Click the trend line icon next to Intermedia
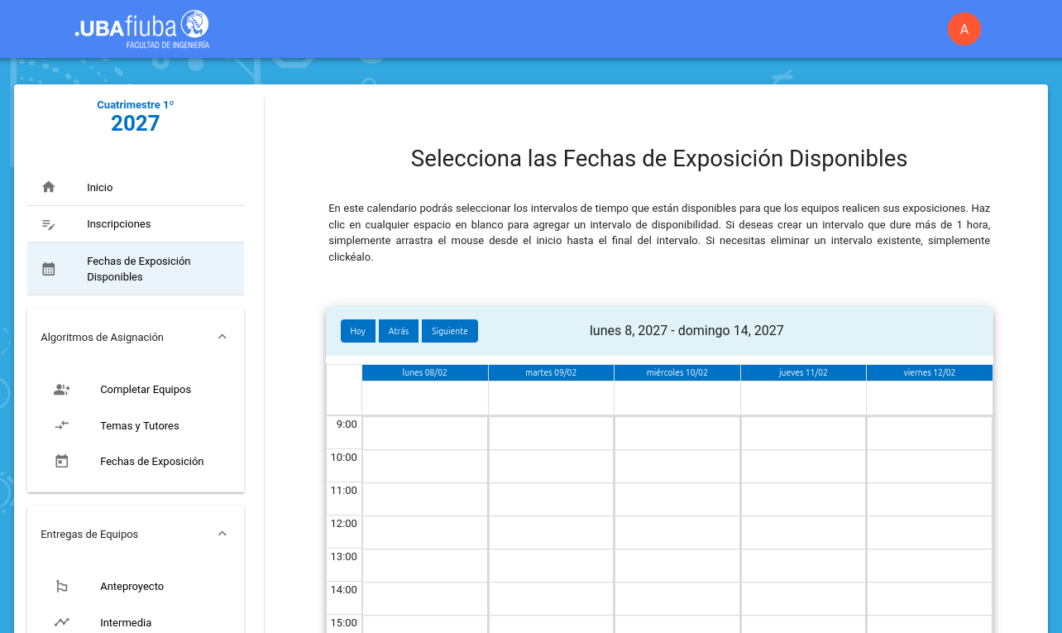Screen dimensions: 1062x633 [x=62, y=622]
